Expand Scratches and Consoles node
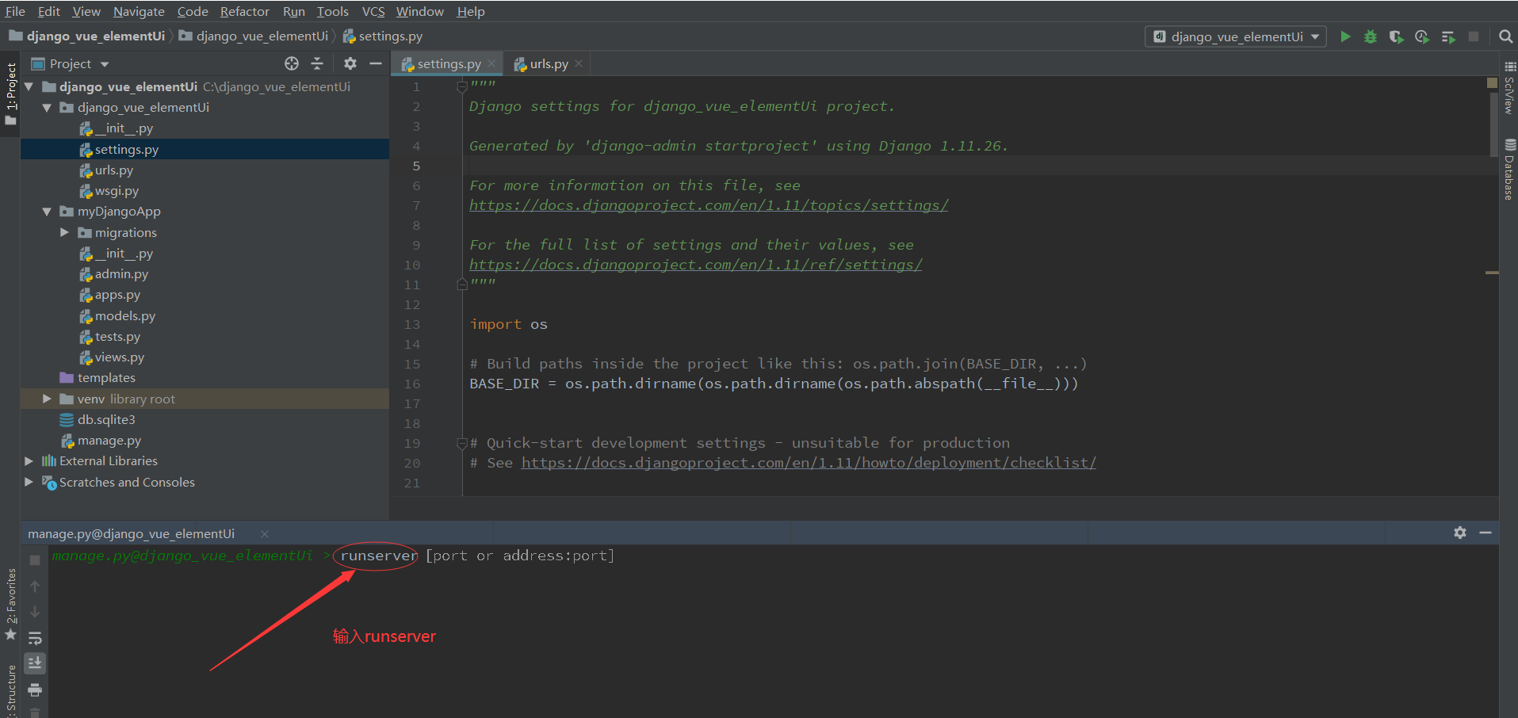 point(29,482)
